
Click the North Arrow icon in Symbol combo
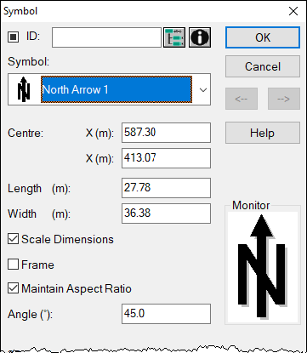pos(24,89)
